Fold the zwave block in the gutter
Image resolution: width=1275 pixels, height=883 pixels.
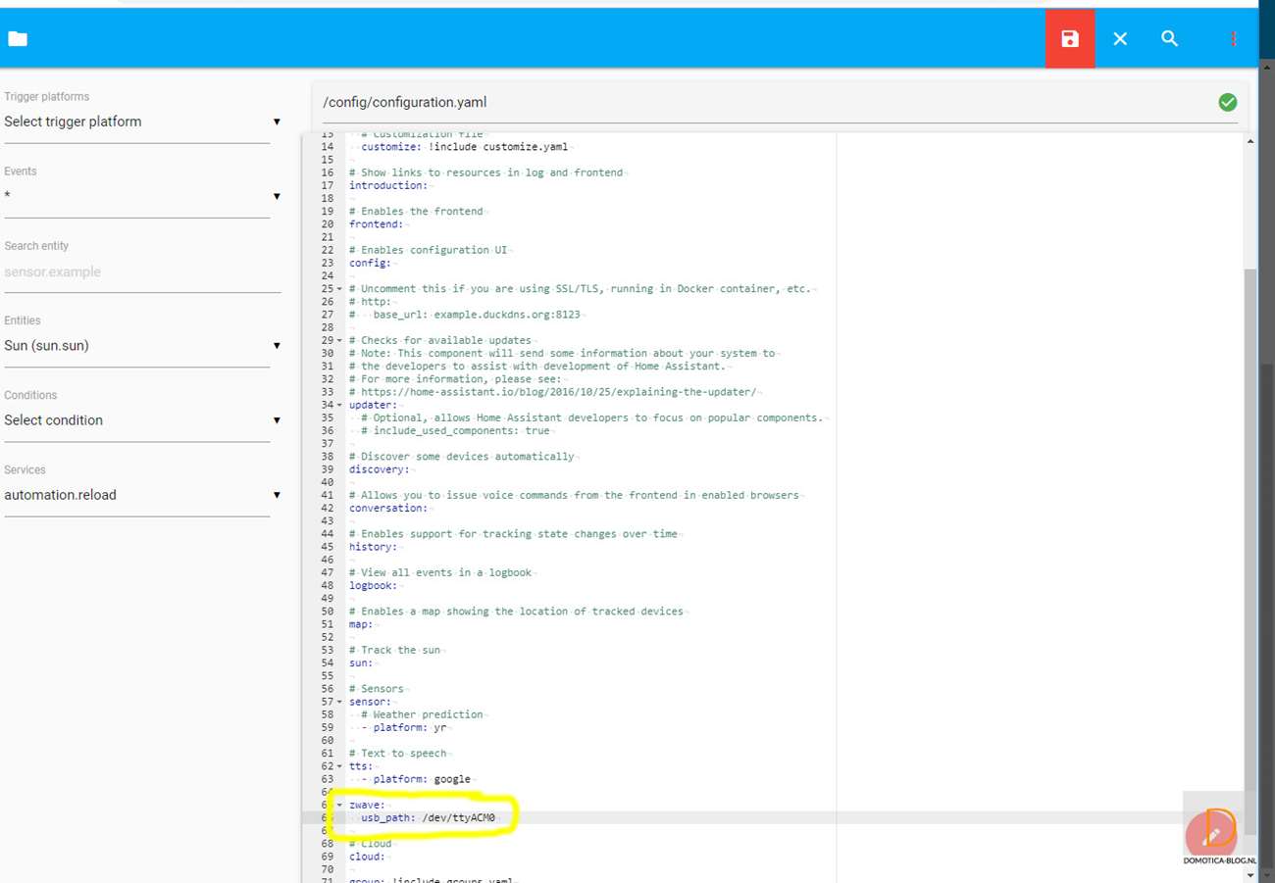coord(339,805)
